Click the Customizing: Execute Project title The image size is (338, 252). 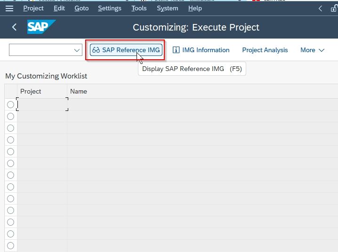pos(196,27)
